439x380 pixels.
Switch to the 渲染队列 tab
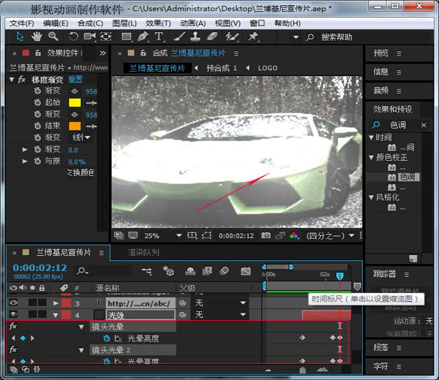pyautogui.click(x=143, y=253)
